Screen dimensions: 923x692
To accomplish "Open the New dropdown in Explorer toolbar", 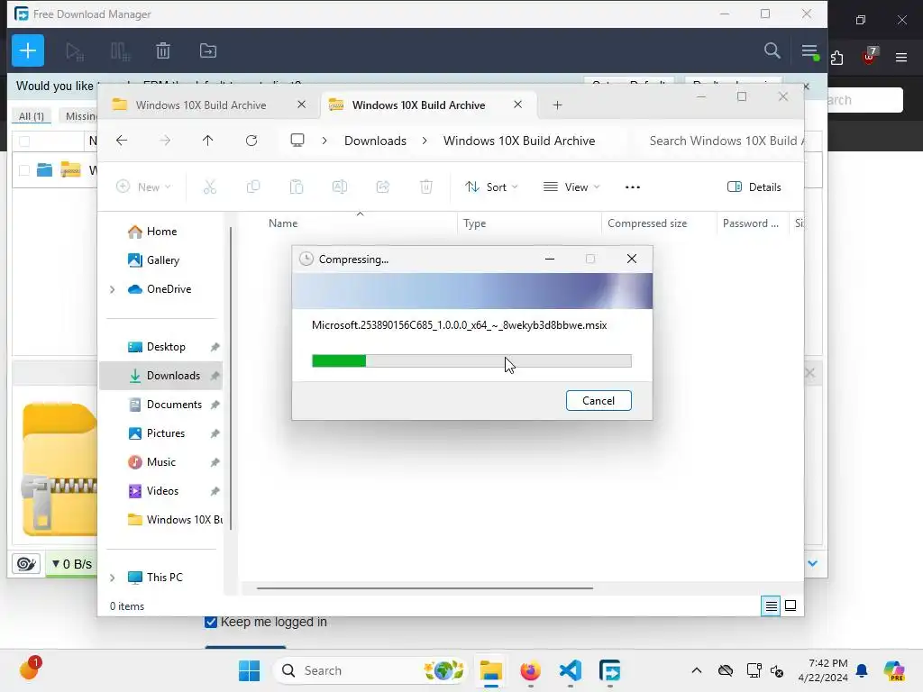I will click(x=143, y=187).
